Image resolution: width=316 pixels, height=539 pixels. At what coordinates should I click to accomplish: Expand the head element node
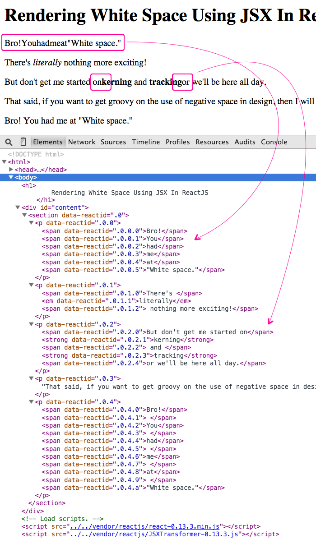[x=11, y=170]
